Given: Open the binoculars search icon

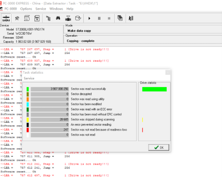Looking at the screenshot, I should pos(58,18).
